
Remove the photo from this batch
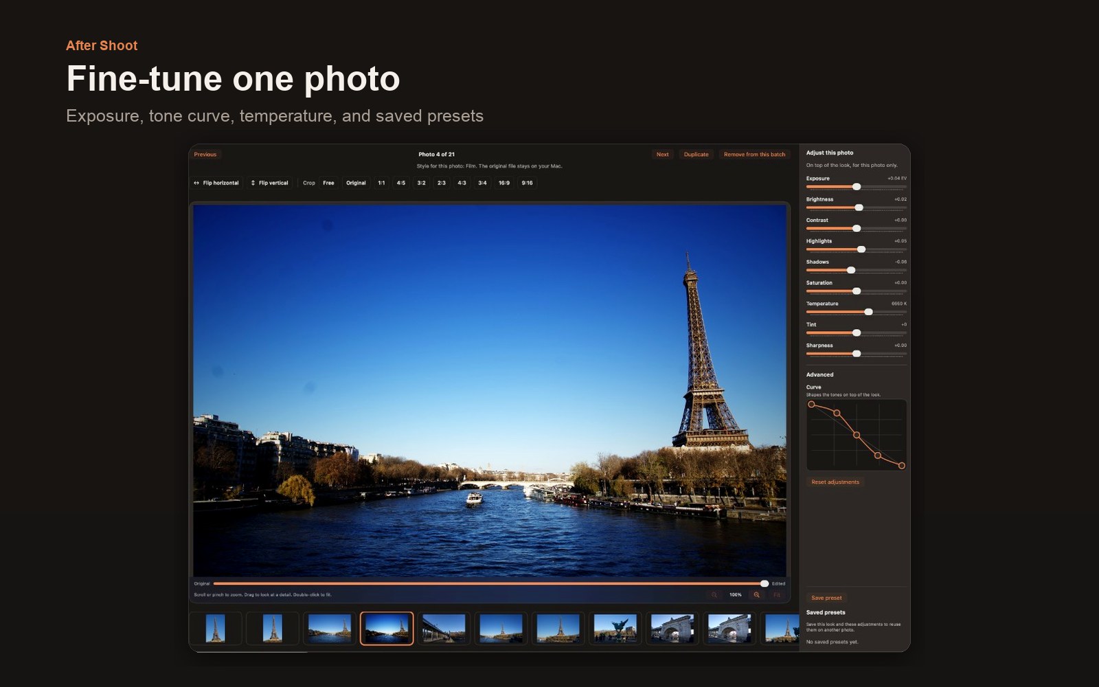(x=754, y=155)
